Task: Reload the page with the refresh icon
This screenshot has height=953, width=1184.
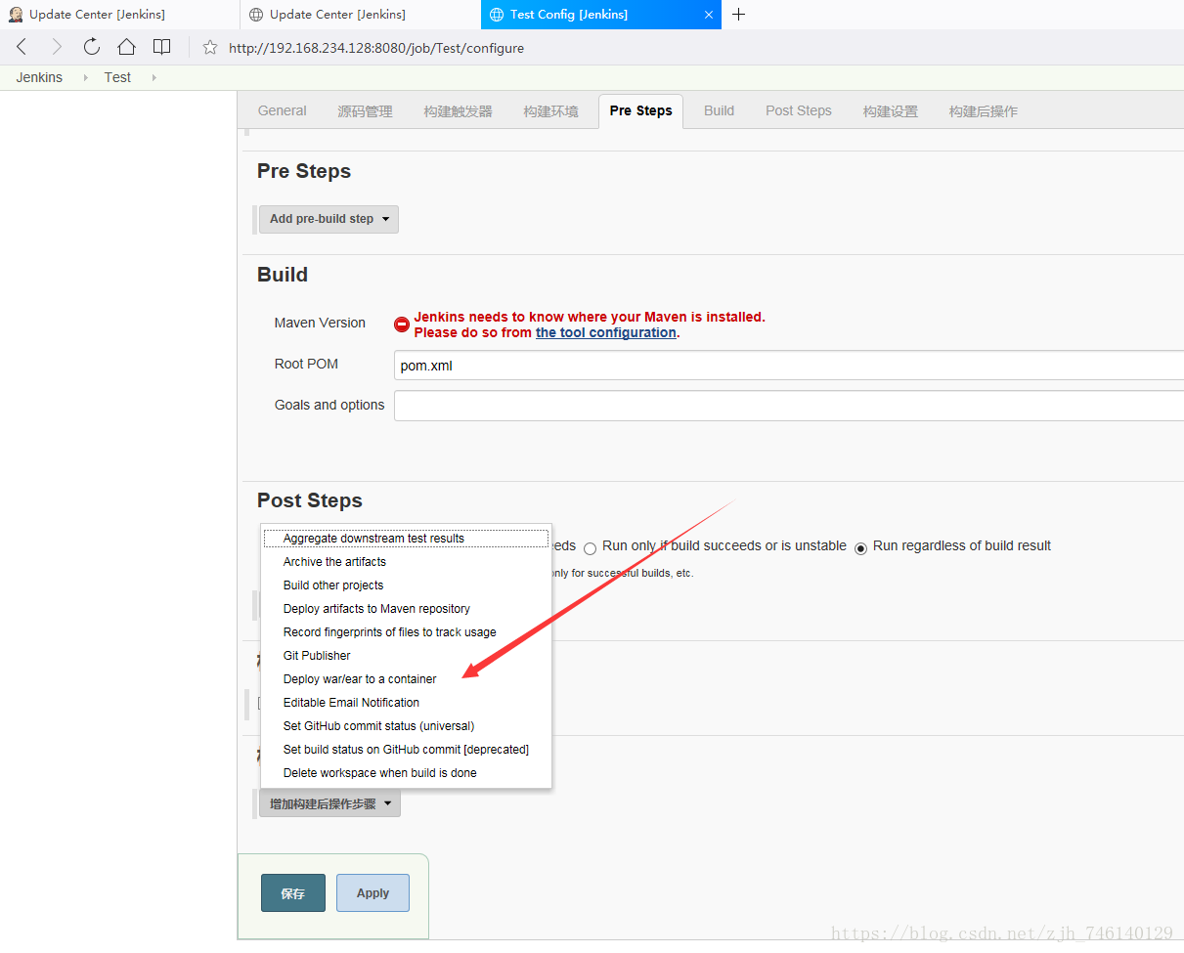Action: (92, 47)
